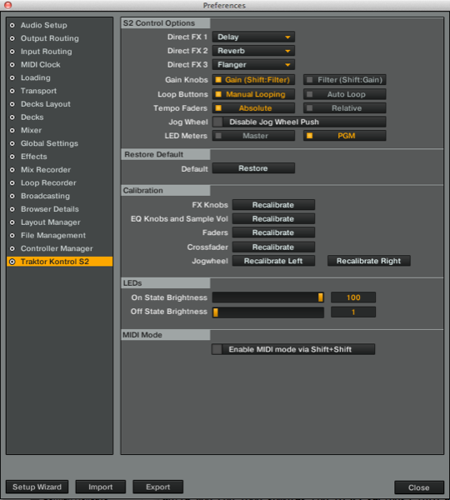The height and width of the screenshot is (500, 450).
Task: Expand the Direct FX 2 Reverb dropdown
Action: [253, 51]
